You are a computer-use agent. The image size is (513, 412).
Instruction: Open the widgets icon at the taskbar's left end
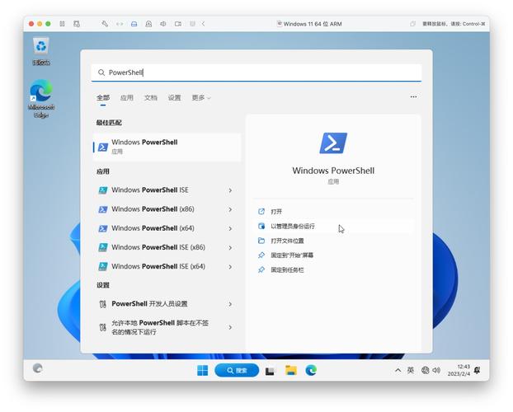pyautogui.click(x=38, y=368)
